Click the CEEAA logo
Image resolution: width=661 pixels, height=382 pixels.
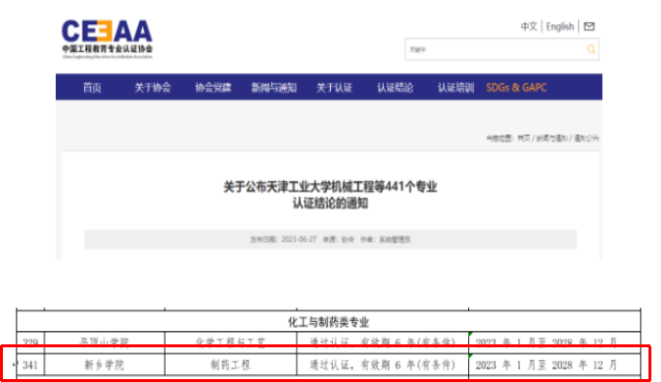[x=107, y=39]
